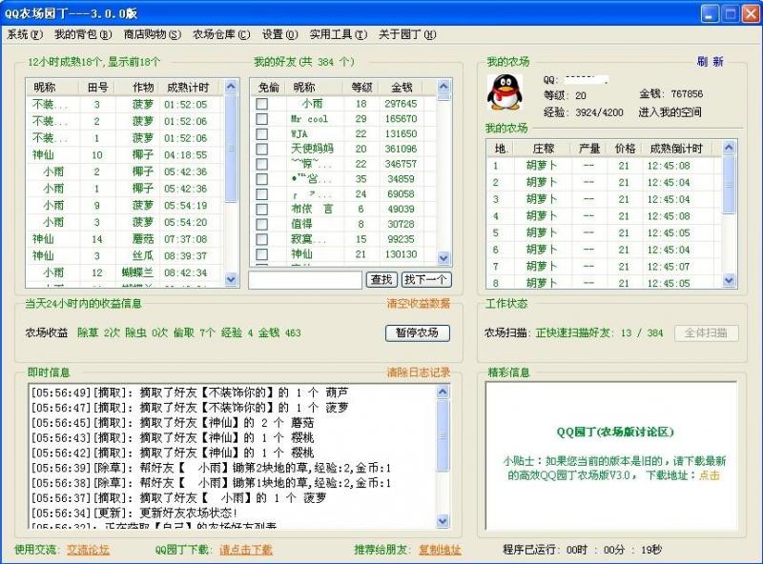Click scroll-down arrow of ripening crops list
This screenshot has width=763, height=564.
231,279
